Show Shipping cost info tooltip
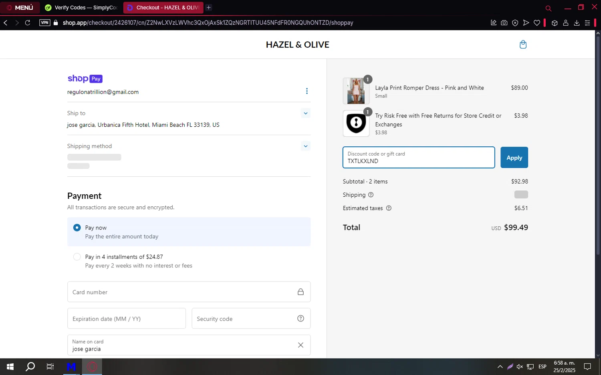 pyautogui.click(x=371, y=195)
